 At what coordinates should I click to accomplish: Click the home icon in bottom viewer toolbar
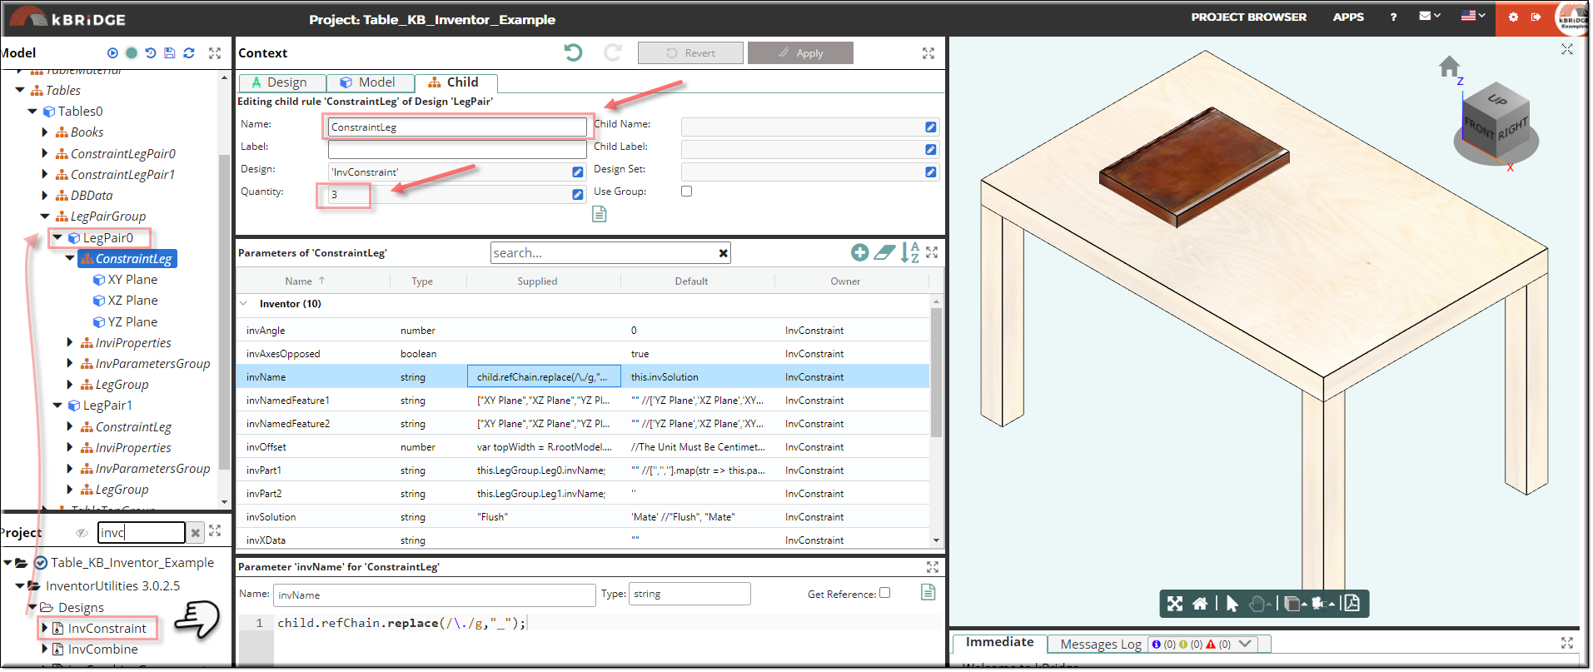click(x=1200, y=604)
